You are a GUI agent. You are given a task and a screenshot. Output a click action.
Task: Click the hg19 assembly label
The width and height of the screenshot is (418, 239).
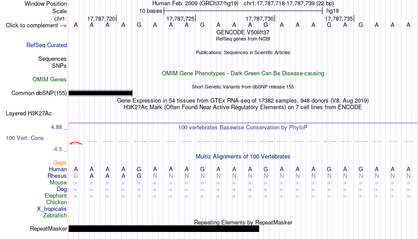point(333,11)
